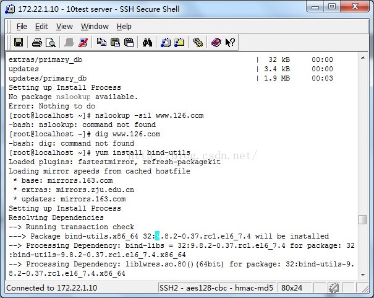Click the terminal vertical scrollbar thumb
Screen dimensions: 374x298
click(x=363, y=219)
